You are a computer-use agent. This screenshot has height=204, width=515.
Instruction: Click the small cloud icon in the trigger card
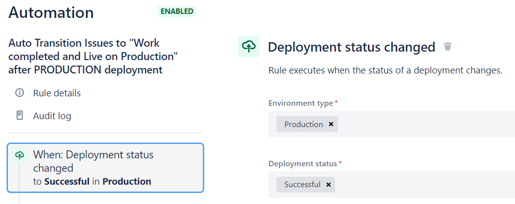[19, 155]
